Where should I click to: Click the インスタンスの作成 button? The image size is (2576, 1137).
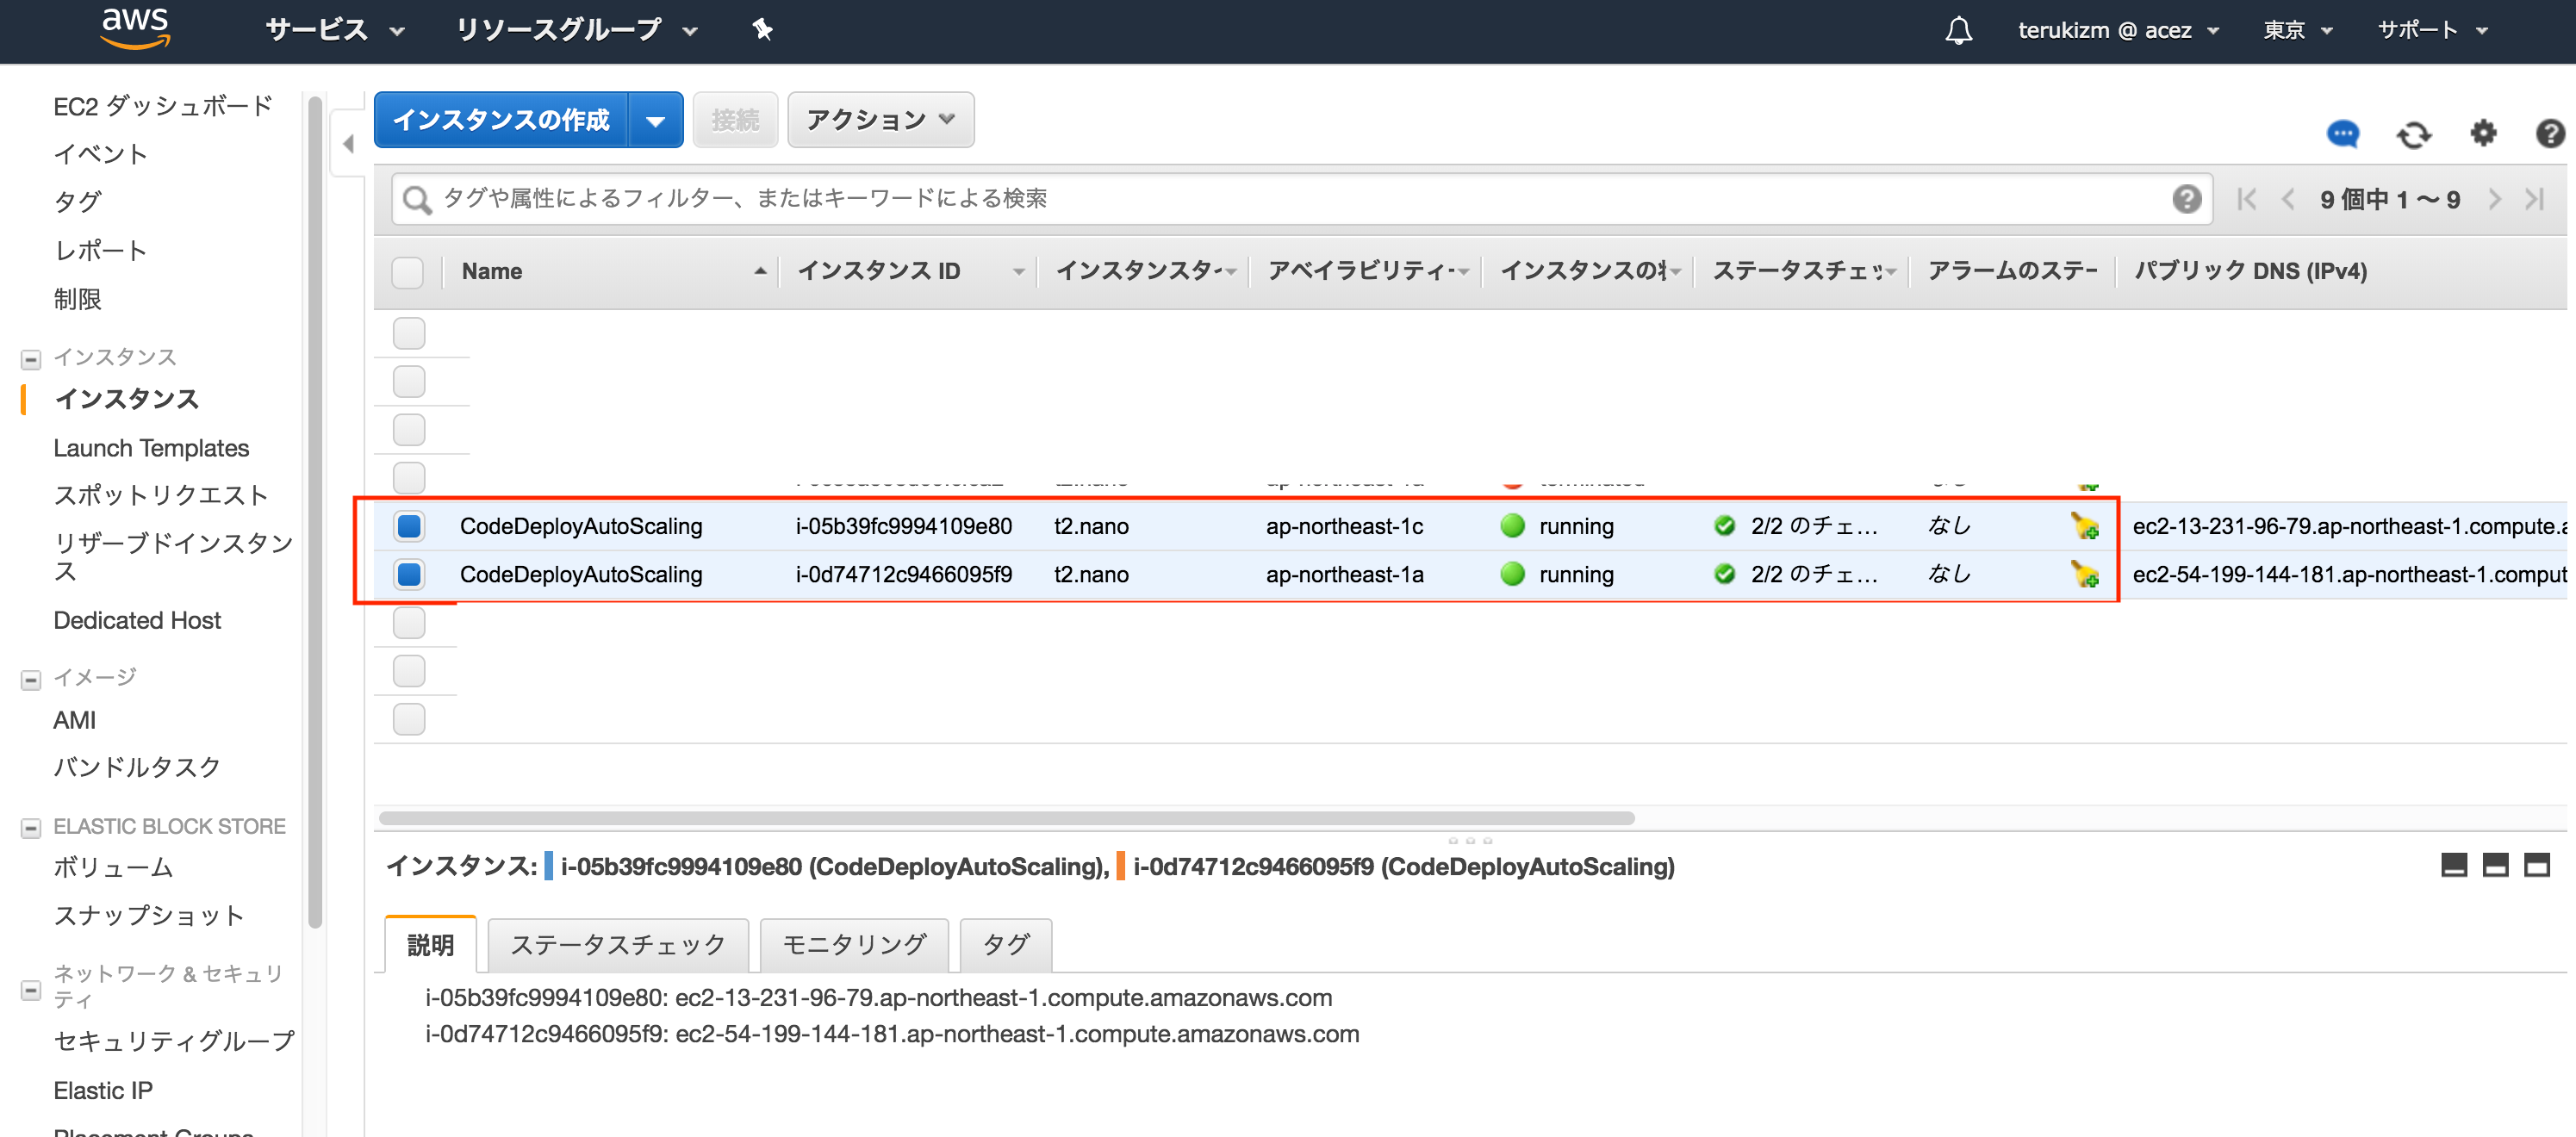(x=501, y=120)
